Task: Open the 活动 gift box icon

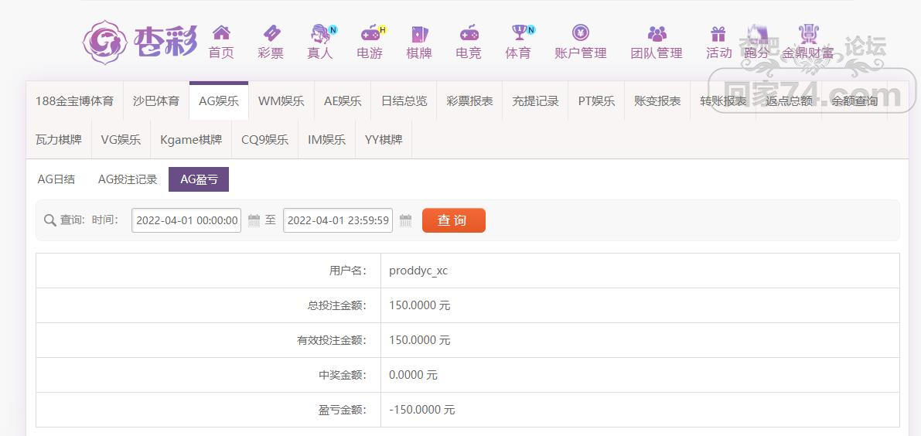Action: (718, 33)
